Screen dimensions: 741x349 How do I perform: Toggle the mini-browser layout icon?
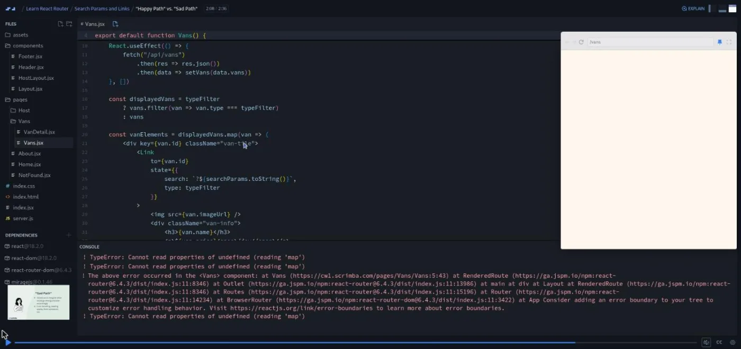coord(733,8)
